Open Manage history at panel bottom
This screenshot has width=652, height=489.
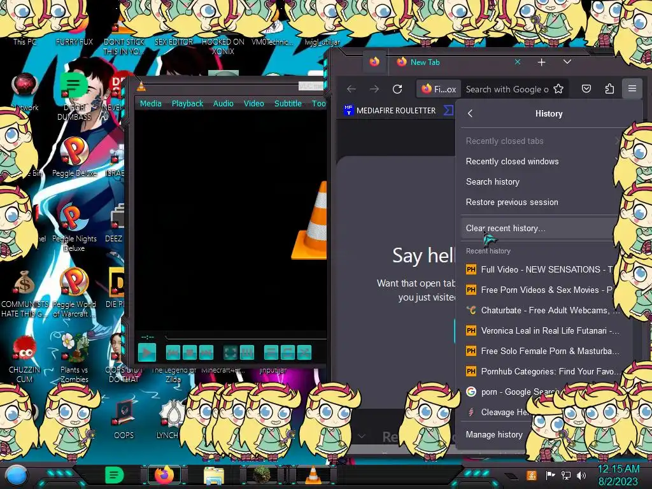[x=494, y=434]
